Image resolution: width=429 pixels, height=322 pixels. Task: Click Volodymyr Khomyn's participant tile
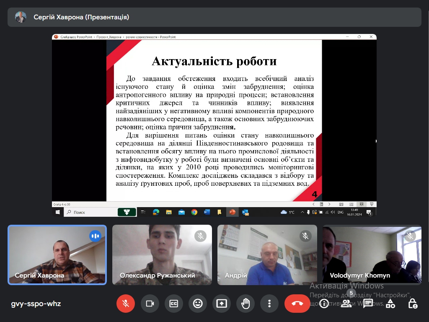(372, 254)
